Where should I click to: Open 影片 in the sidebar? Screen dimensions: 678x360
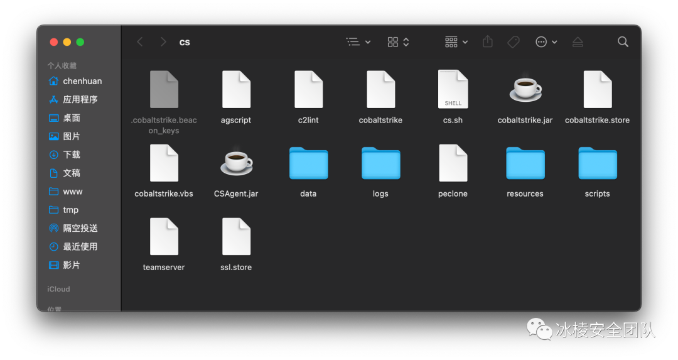[x=65, y=265]
